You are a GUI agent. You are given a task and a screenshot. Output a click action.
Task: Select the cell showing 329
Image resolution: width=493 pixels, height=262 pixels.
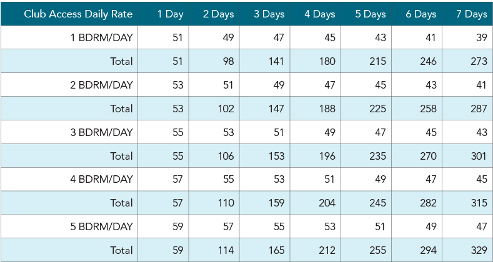[x=477, y=250]
